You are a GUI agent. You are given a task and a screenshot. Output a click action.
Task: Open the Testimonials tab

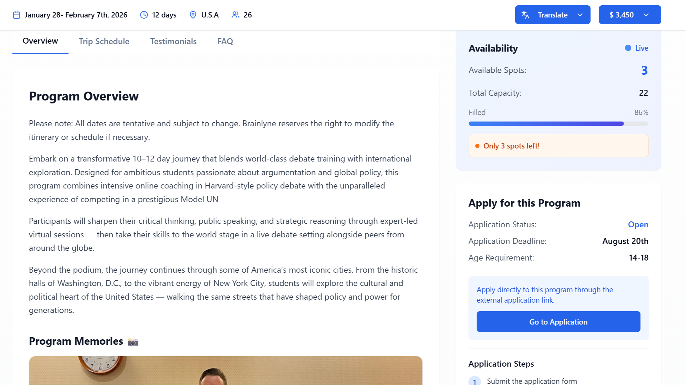pos(174,41)
